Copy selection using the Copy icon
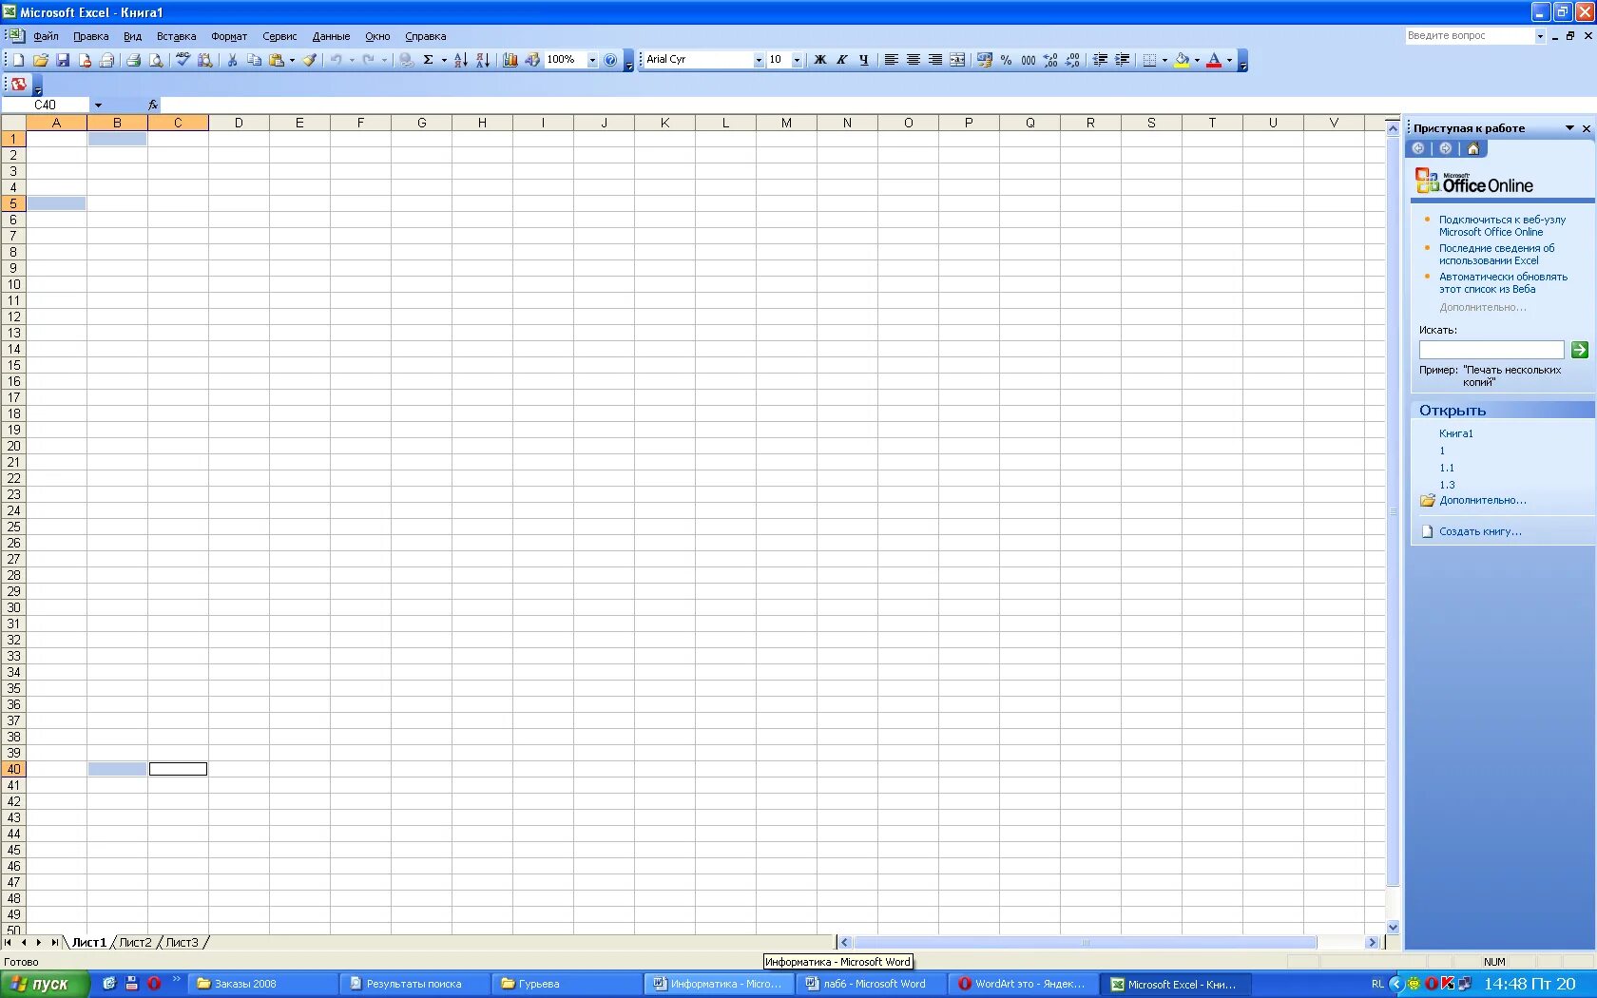The image size is (1597, 998). (x=254, y=60)
